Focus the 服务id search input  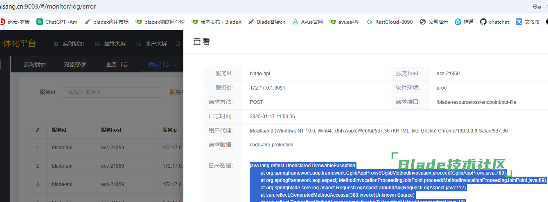pos(112,92)
